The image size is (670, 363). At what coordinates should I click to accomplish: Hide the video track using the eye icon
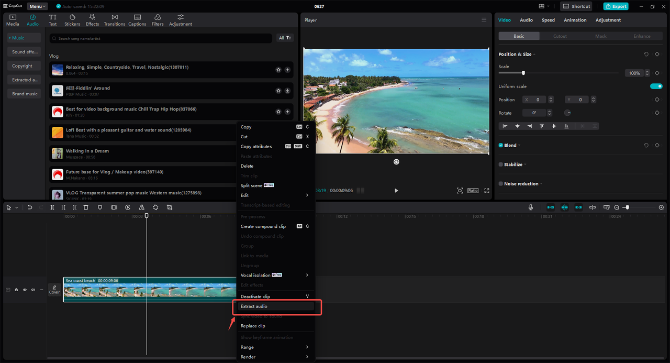25,290
